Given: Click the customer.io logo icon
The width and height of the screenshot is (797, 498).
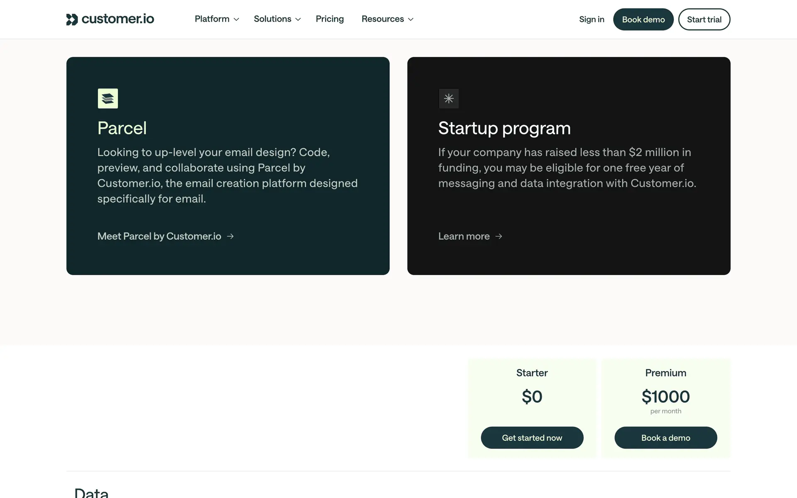Looking at the screenshot, I should [72, 20].
